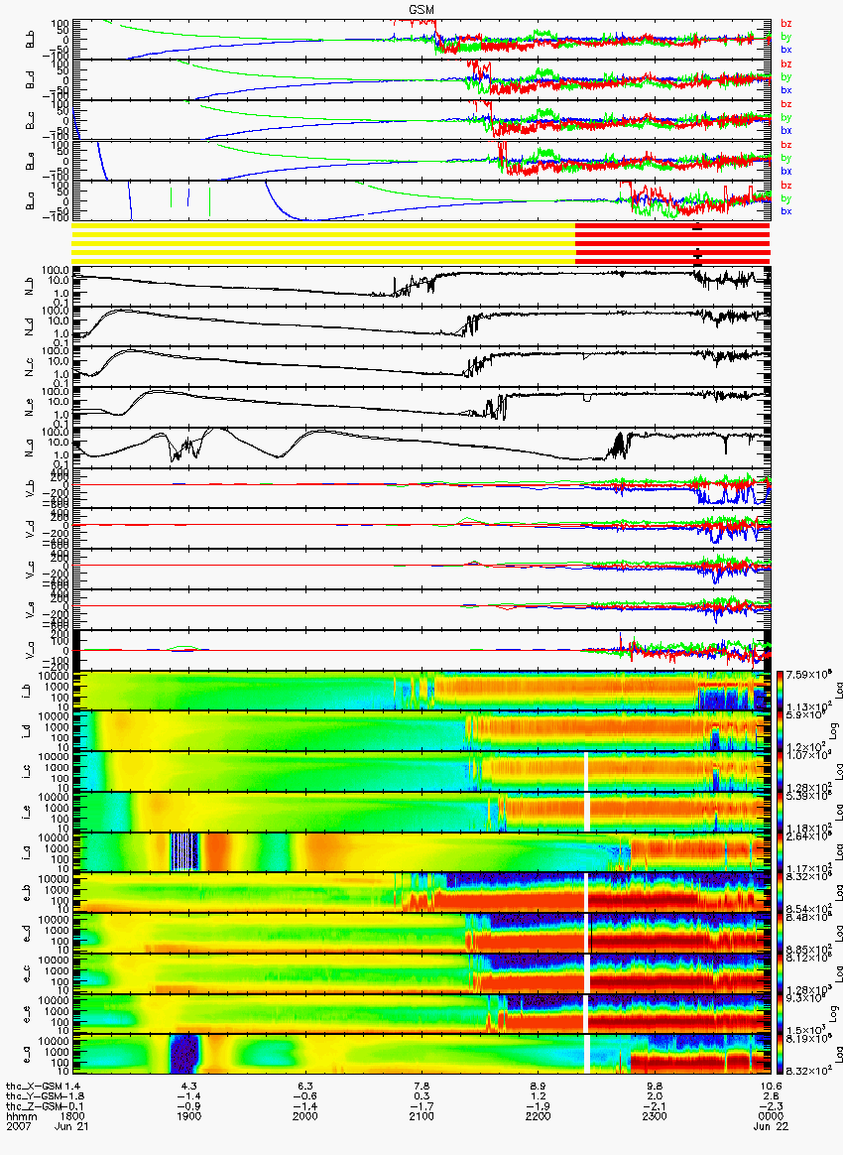Click the e_a spectrogram color bar
843x1155 pixels.
click(780, 1056)
